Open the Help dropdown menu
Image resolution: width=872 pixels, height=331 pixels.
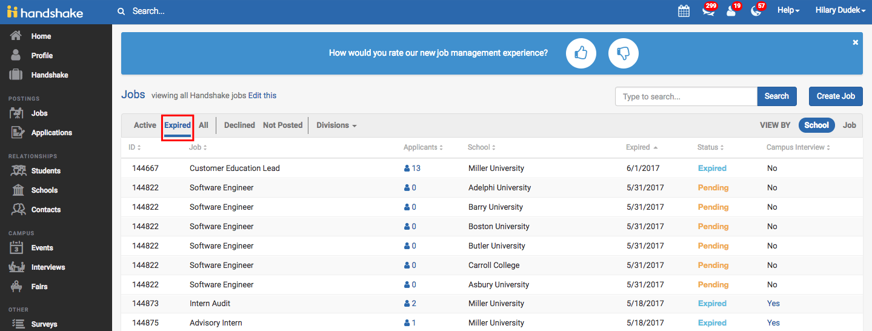(788, 11)
